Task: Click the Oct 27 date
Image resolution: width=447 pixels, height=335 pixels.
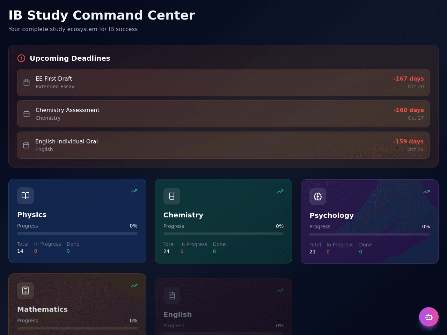Action: point(416,118)
